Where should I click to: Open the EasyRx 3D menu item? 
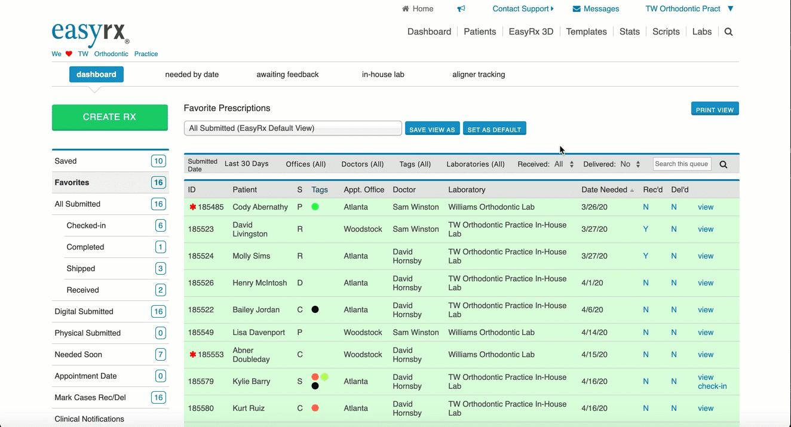point(531,32)
